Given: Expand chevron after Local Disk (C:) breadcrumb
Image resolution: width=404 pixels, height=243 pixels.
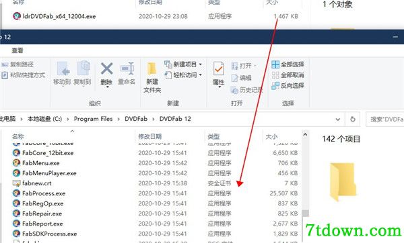Looking at the screenshot, I should (x=68, y=119).
